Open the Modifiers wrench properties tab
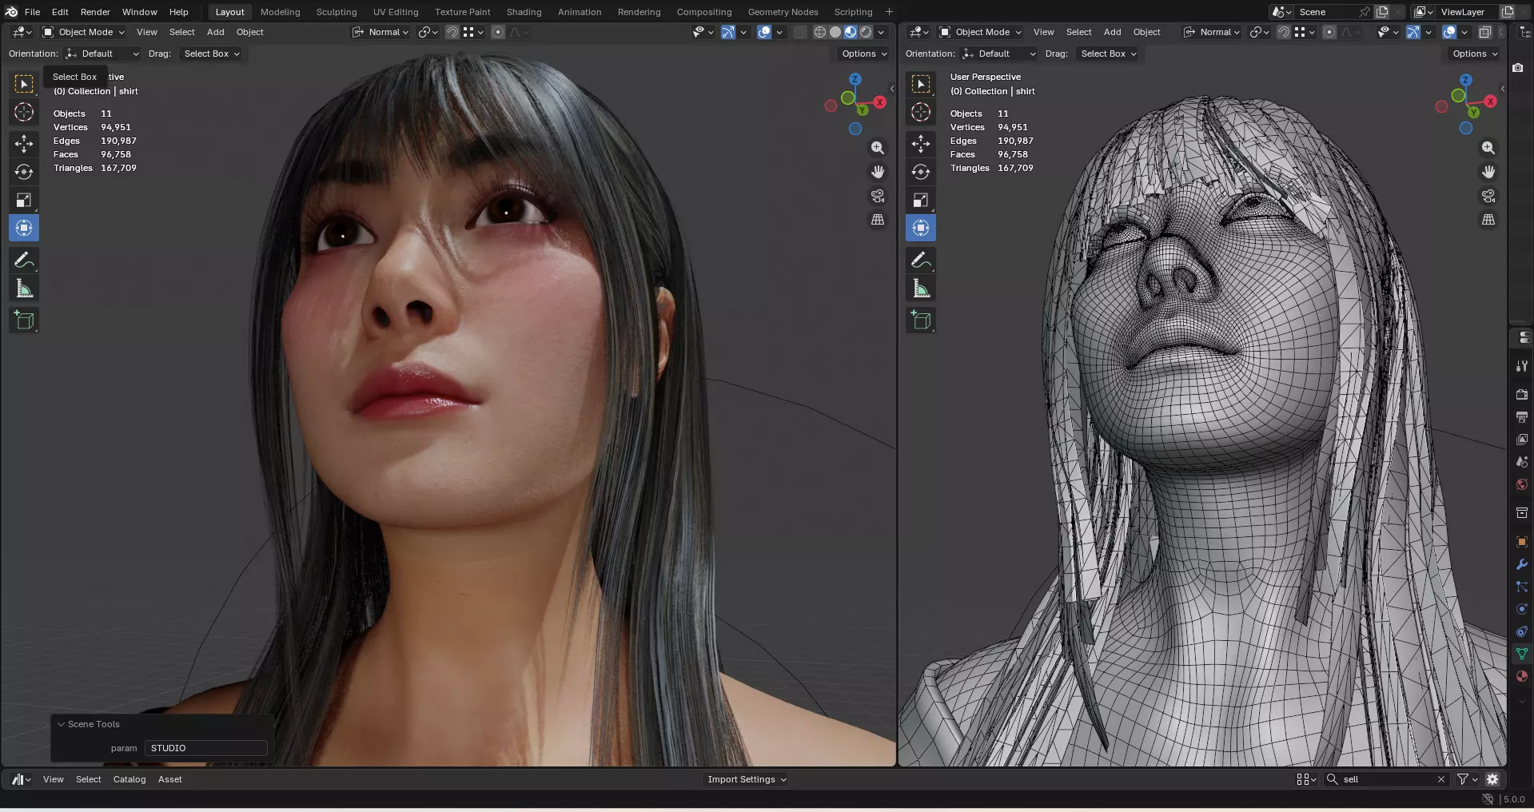 (1522, 564)
